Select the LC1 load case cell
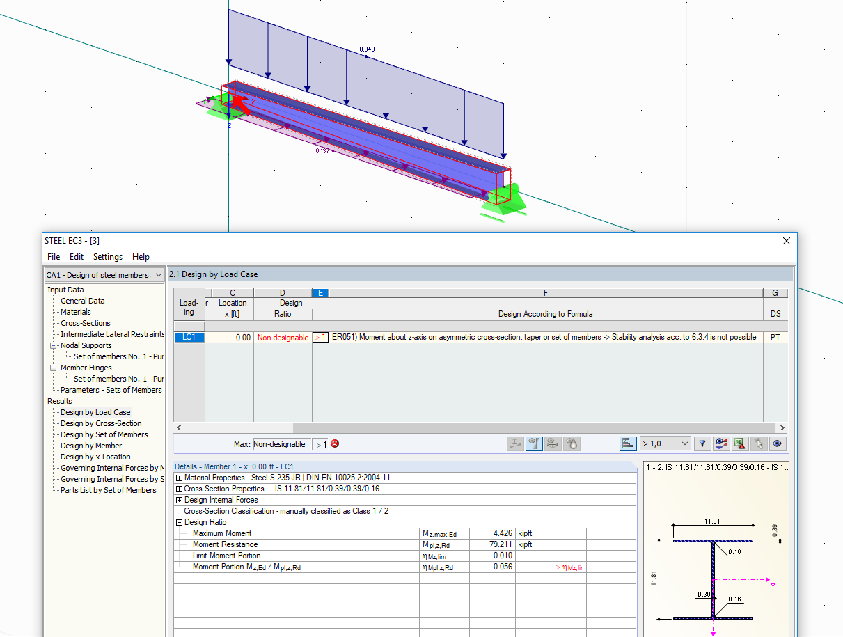 pos(189,337)
